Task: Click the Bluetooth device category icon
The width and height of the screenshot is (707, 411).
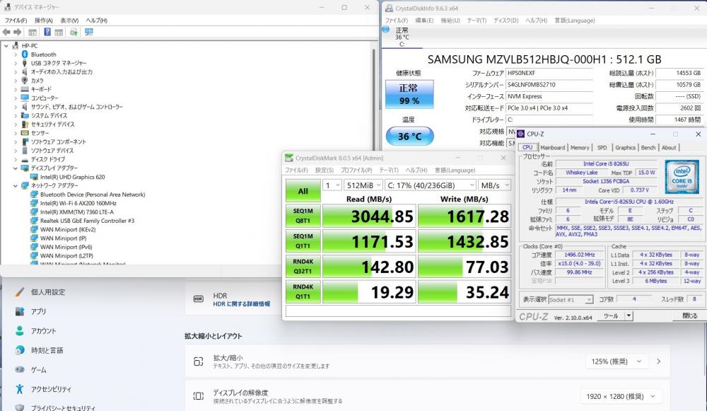Action: click(25, 54)
